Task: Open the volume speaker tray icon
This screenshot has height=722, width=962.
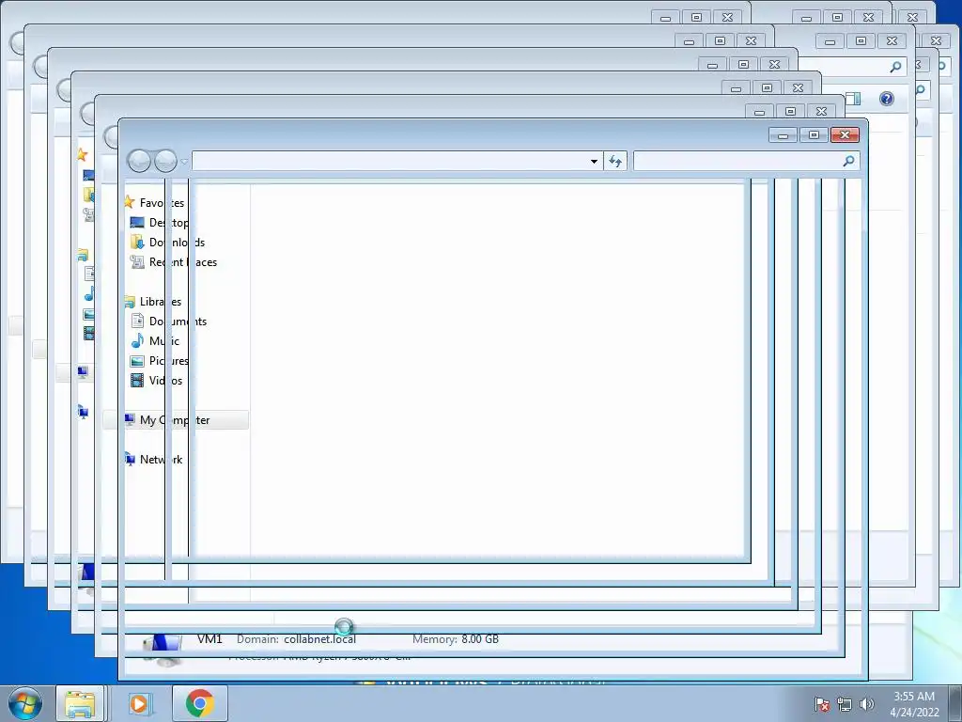Action: 867,704
